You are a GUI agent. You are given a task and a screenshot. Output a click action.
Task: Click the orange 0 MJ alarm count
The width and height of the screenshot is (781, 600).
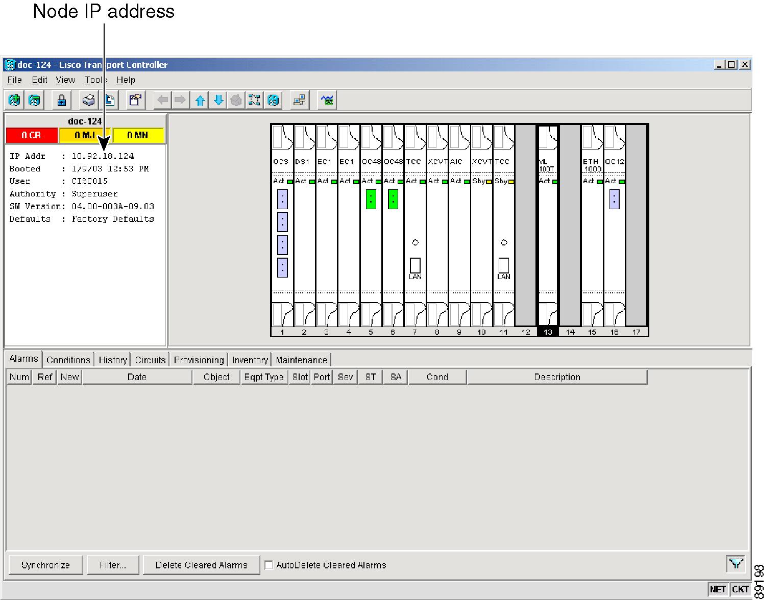tap(85, 135)
